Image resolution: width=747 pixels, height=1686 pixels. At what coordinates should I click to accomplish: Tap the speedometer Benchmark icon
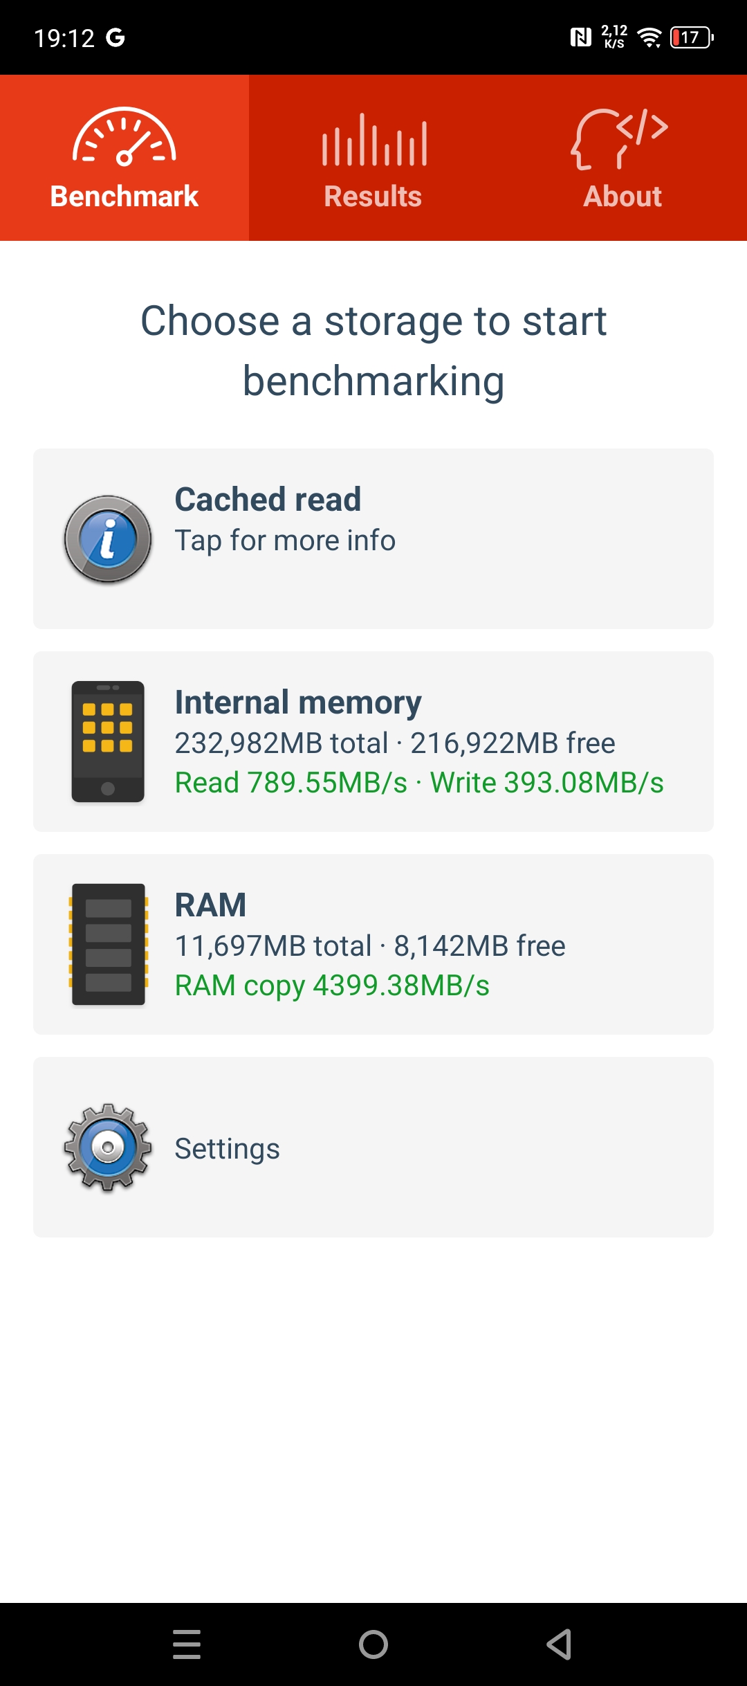coord(124,137)
